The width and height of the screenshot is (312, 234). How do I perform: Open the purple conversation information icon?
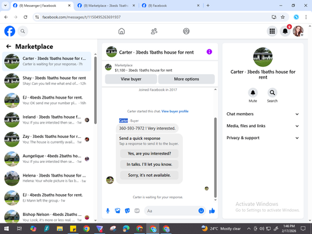click(209, 52)
